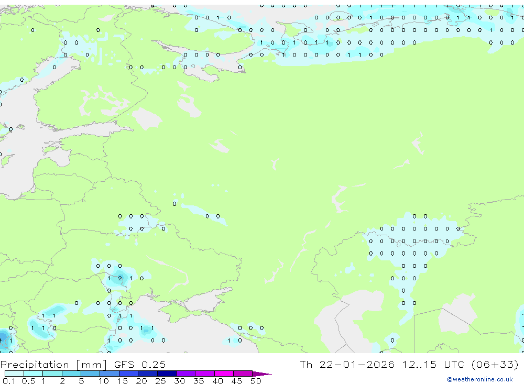Click the '35' legend scale label
Image resolution: width=524 pixels, height=384 pixels.
click(199, 381)
